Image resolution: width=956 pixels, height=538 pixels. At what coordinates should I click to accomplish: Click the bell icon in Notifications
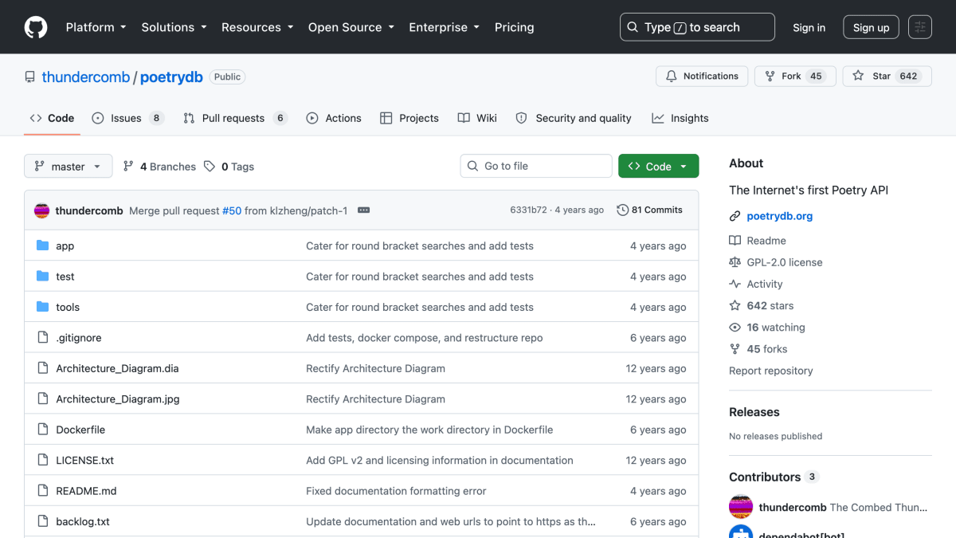click(671, 77)
